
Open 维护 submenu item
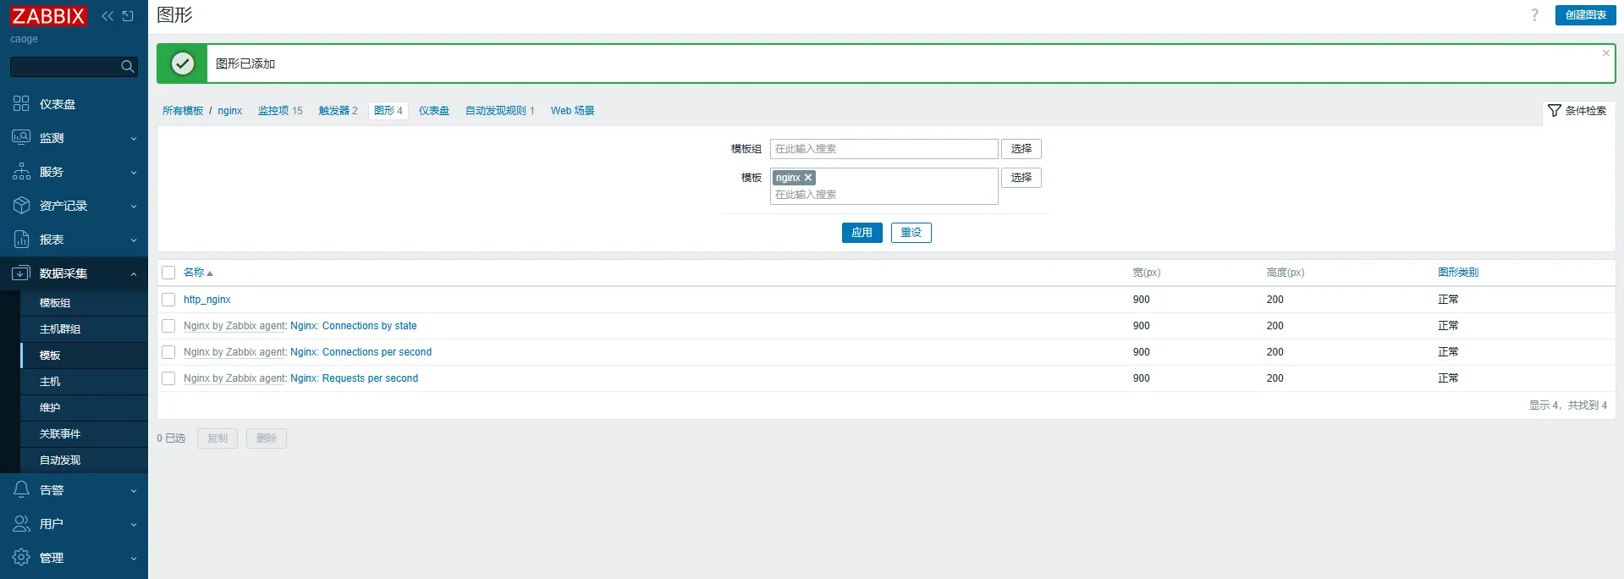coord(84,408)
